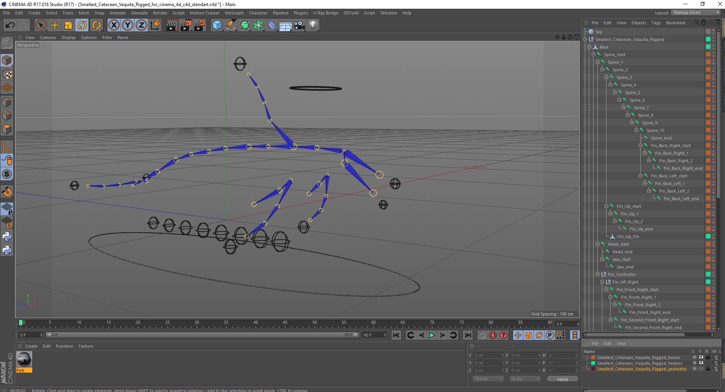
Task: Toggle Y axis lock
Action: [128, 25]
